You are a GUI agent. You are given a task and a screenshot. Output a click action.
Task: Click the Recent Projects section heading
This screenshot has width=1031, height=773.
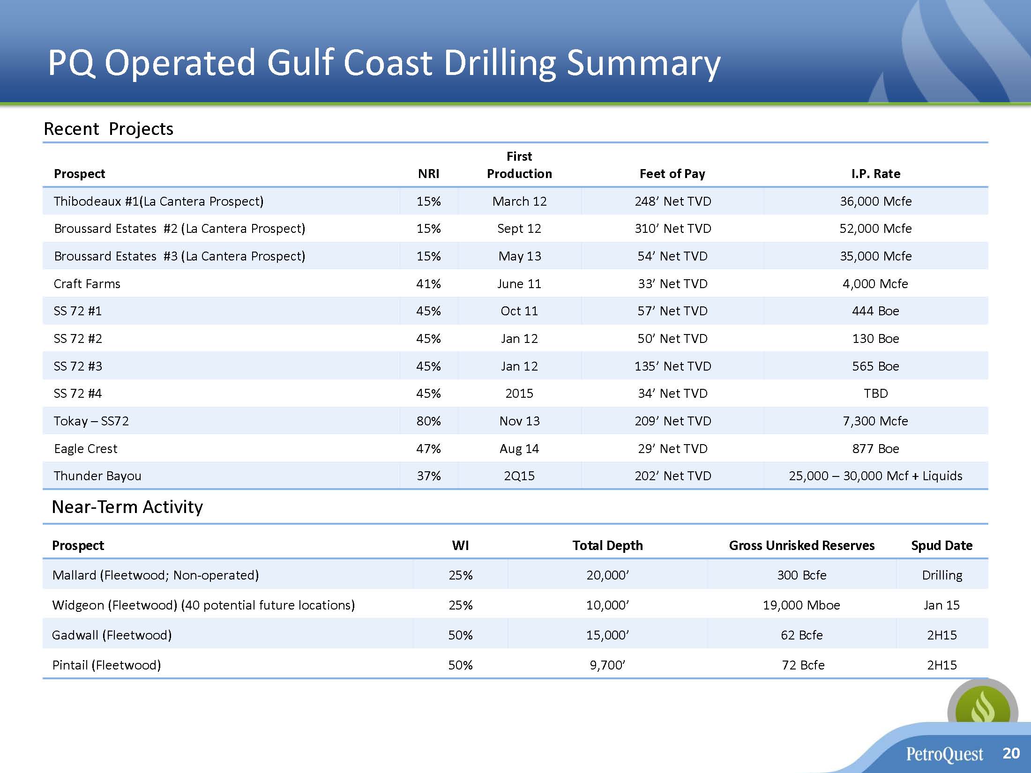[x=108, y=129]
